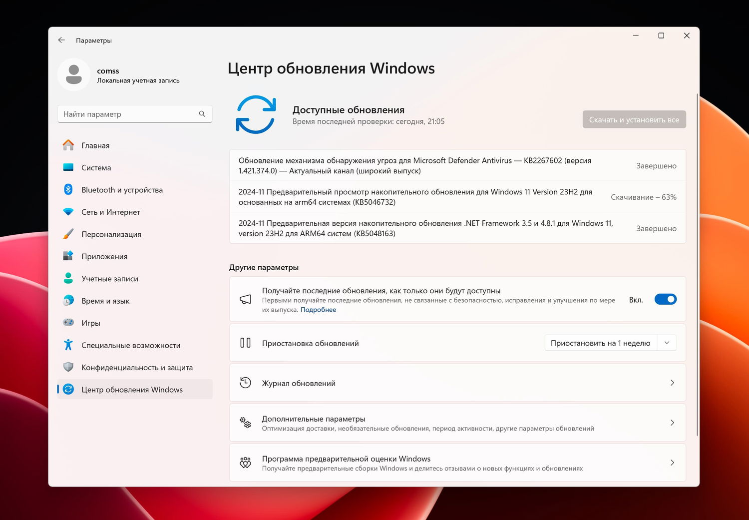Open the Дополнительные параметры row

click(x=457, y=423)
